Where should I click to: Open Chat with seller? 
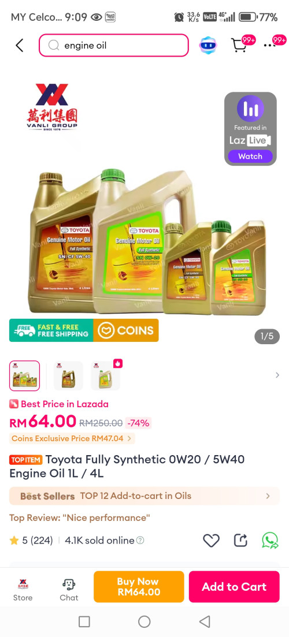coord(69,590)
